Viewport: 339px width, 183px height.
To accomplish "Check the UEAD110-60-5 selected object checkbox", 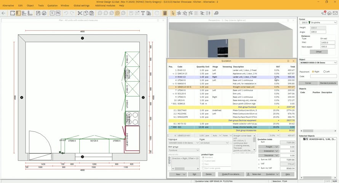I will [x=304, y=139].
